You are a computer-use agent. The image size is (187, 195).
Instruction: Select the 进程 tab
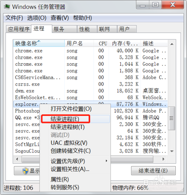42,29
